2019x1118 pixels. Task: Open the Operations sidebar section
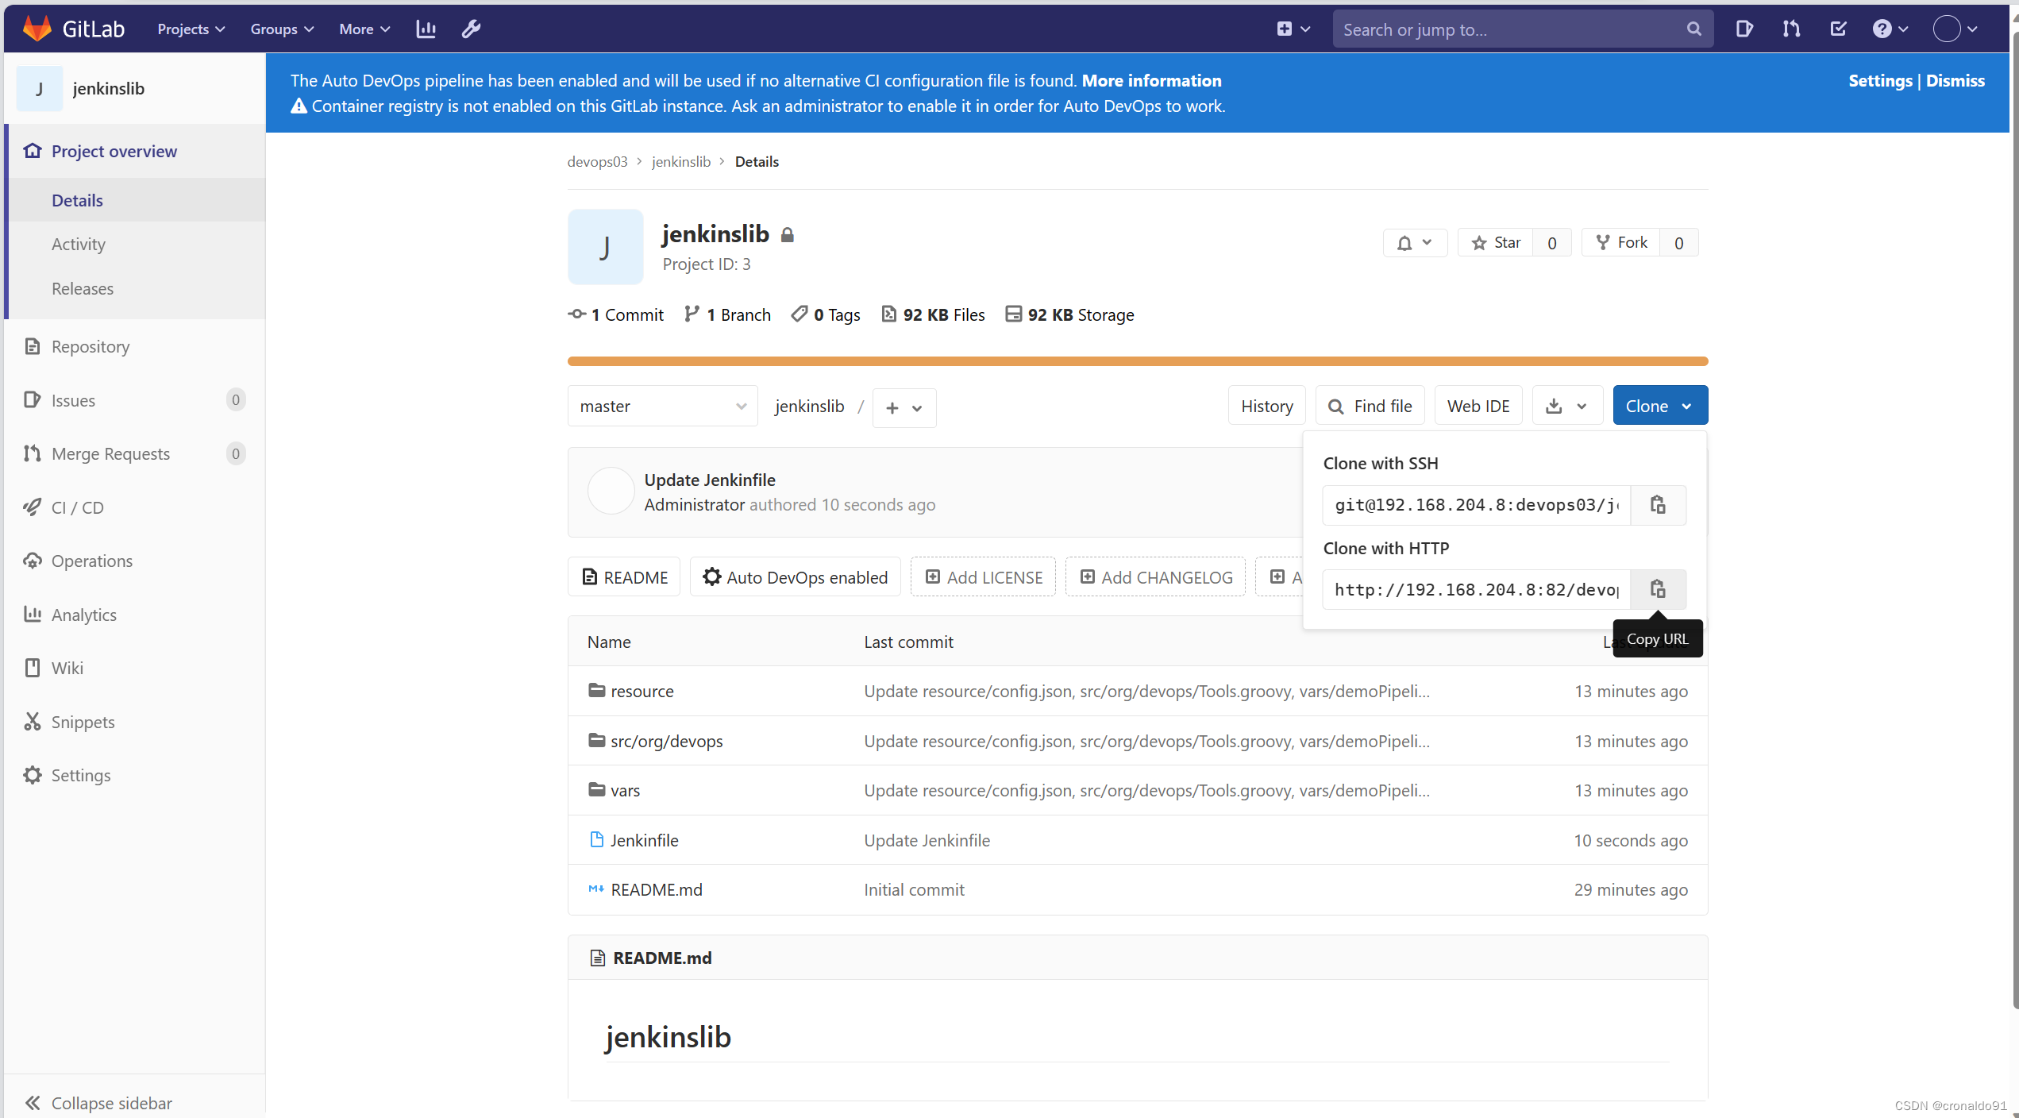tap(135, 561)
